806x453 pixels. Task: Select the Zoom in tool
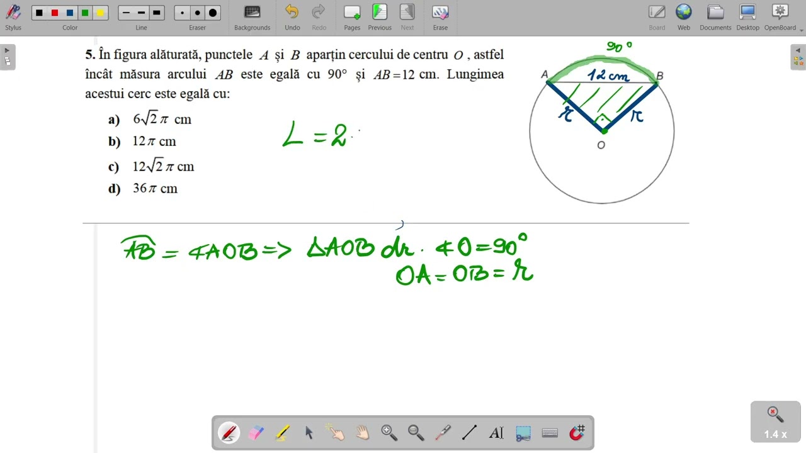point(389,433)
